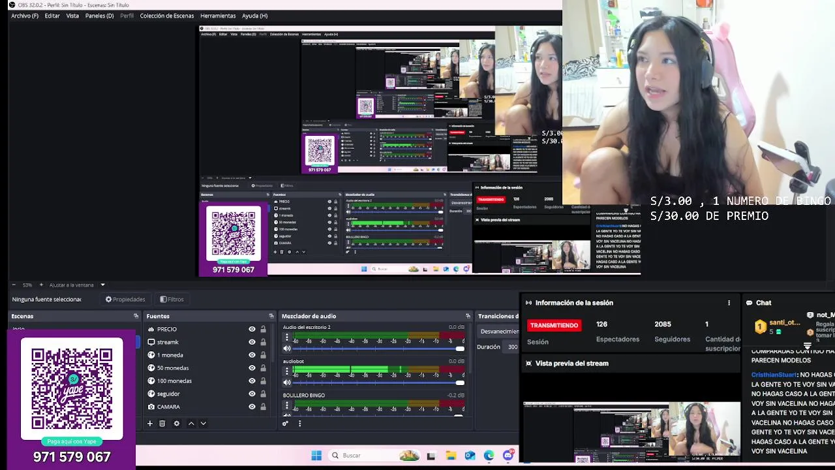The image size is (835, 470).
Task: Toggle lock on 50 monedas source
Action: 264,368
